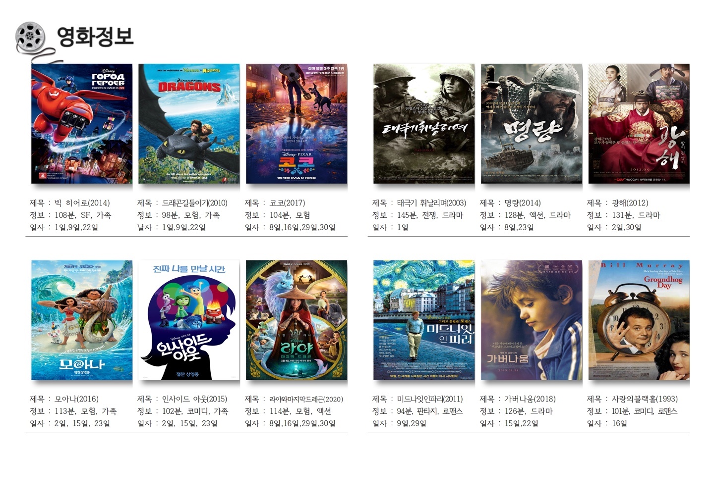Click info text 102분, 코미디, 가족

pos(195,411)
